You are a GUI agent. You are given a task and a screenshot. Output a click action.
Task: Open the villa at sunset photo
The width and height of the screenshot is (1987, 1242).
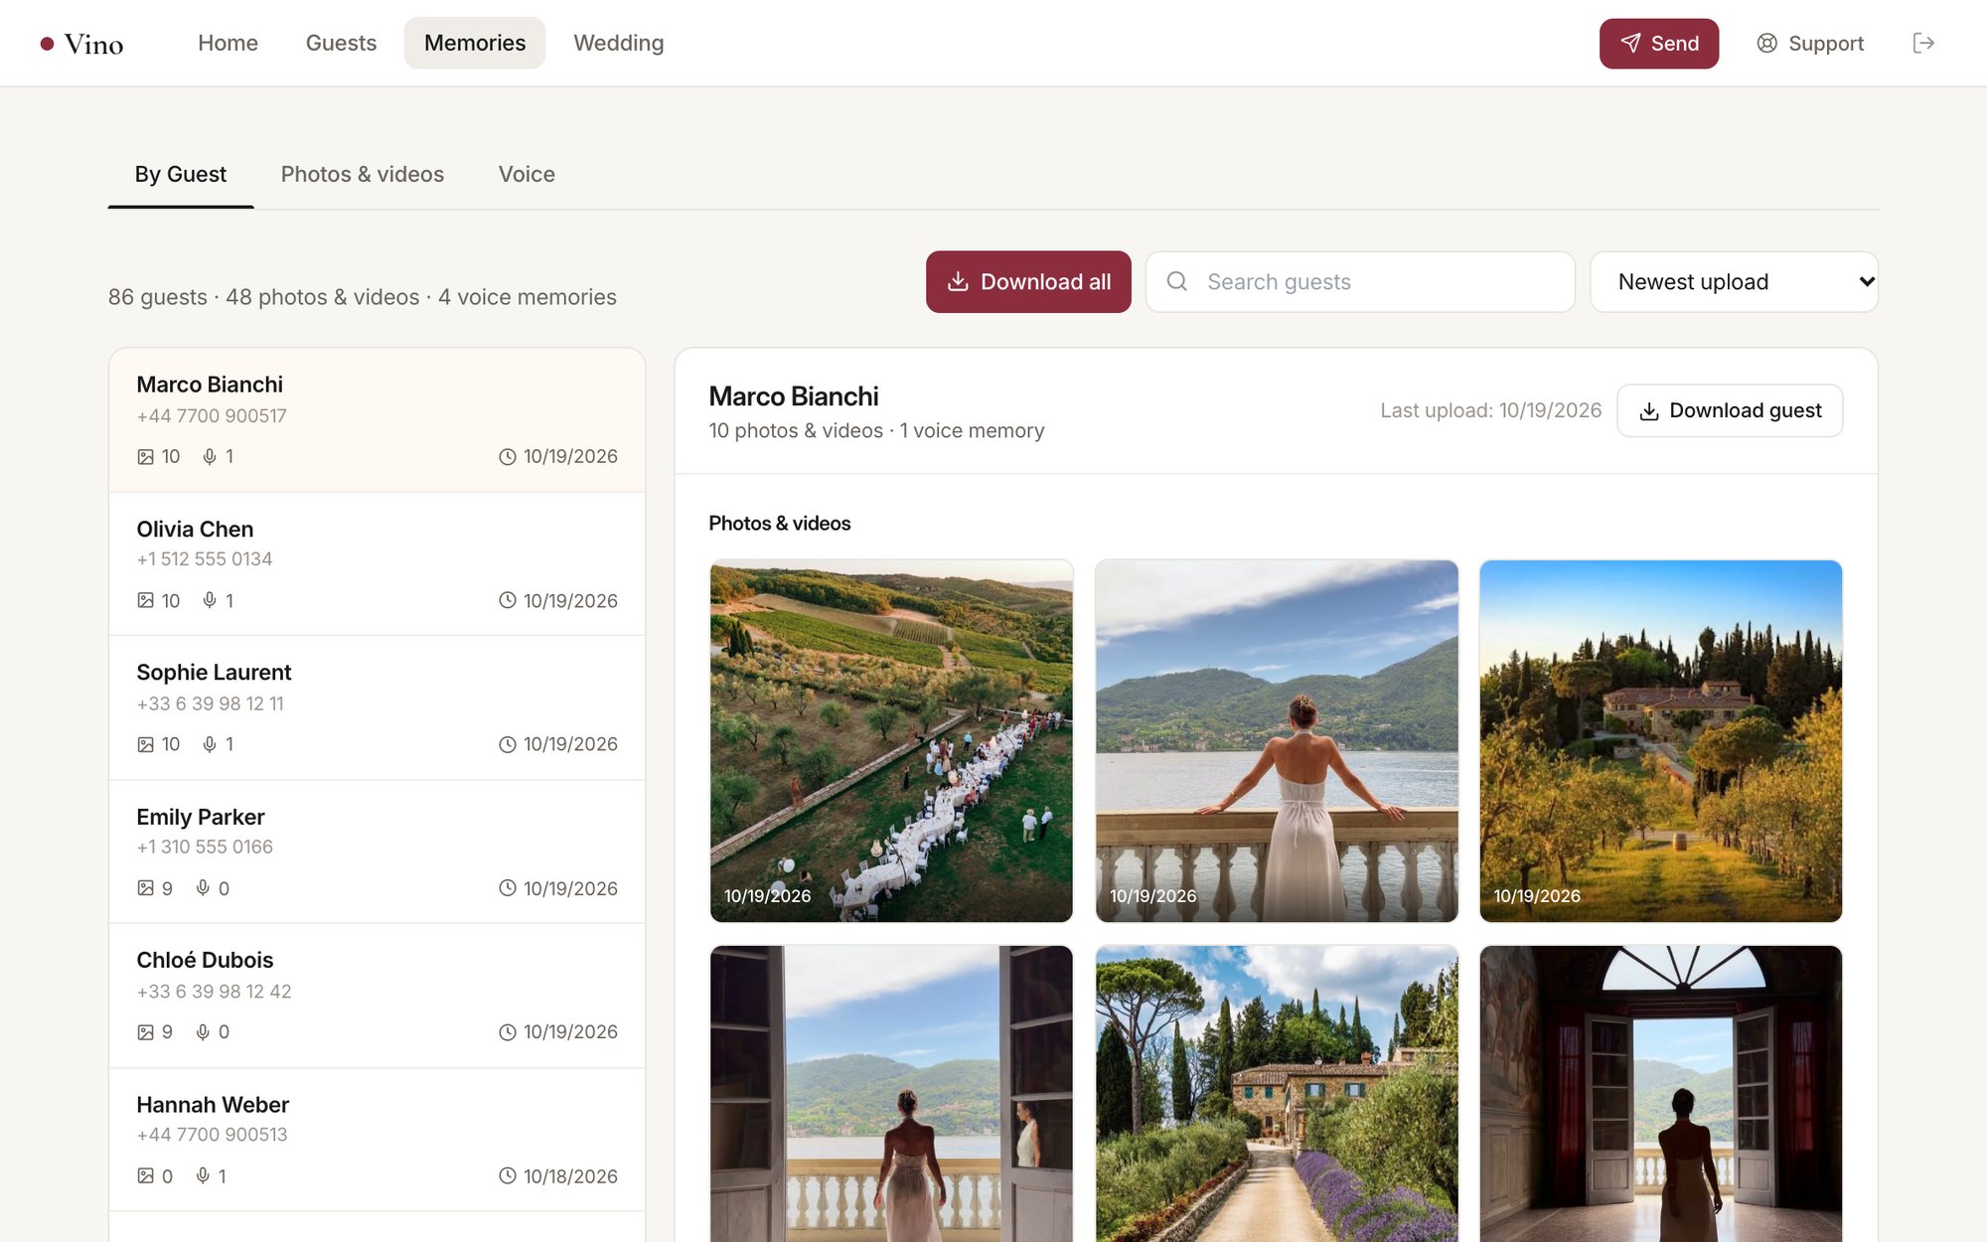point(1661,741)
